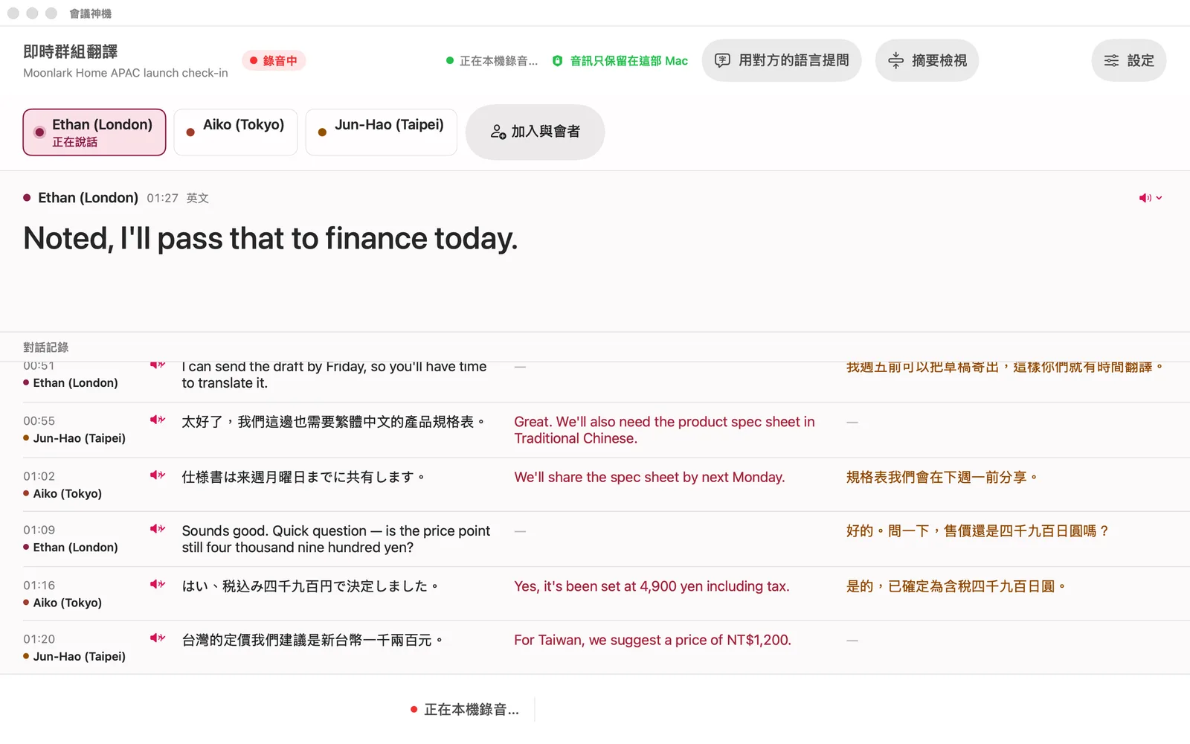Click the shield icon for 音訊只保留在這部 Mac
This screenshot has height=744, width=1190.
pyautogui.click(x=557, y=61)
